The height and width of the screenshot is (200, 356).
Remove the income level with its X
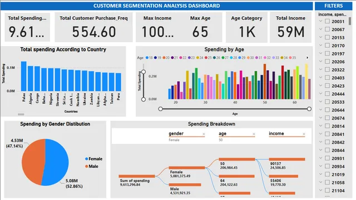coord(304,134)
